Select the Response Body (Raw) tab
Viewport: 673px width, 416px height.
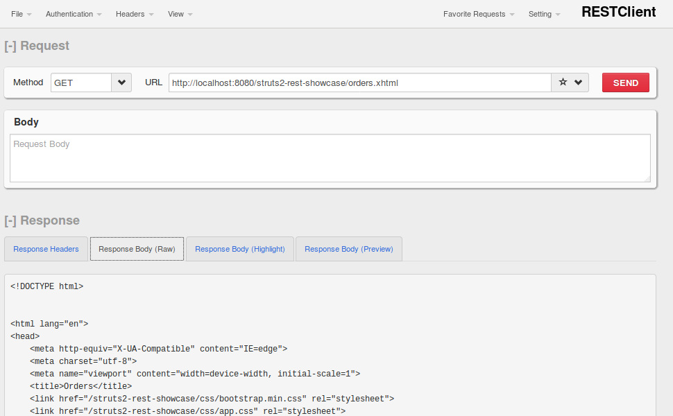[137, 249]
